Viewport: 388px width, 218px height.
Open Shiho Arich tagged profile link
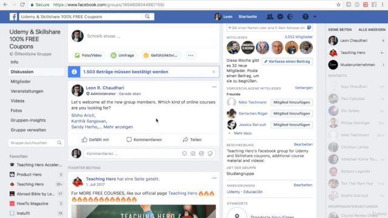click(x=82, y=115)
